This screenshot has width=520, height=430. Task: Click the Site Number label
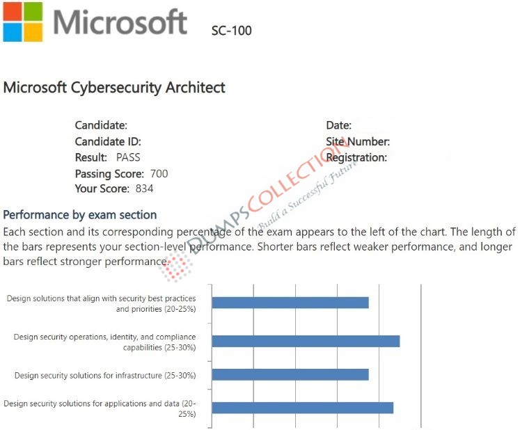click(358, 142)
